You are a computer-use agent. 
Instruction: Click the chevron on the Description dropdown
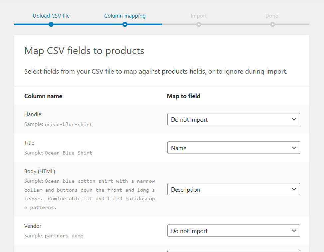(x=294, y=189)
